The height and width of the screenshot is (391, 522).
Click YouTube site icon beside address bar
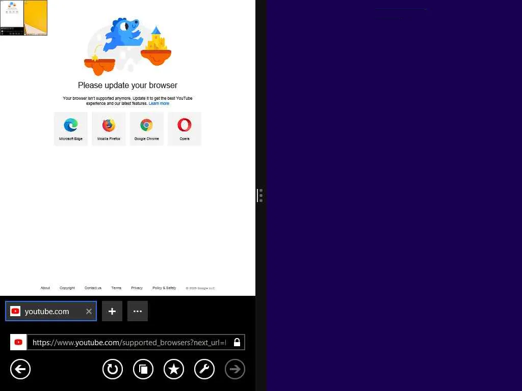[x=18, y=342]
